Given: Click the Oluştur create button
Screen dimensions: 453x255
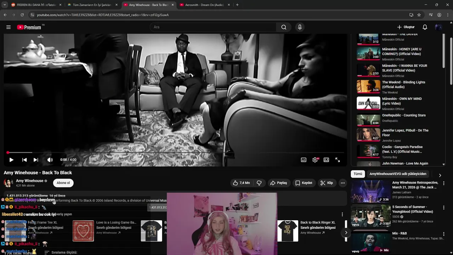Looking at the screenshot, I should pos(406,27).
